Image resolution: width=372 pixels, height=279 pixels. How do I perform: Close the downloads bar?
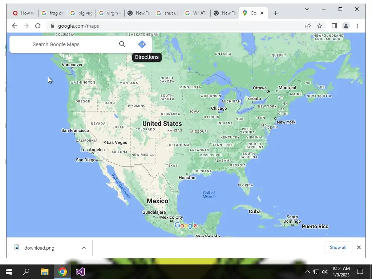pyautogui.click(x=359, y=247)
